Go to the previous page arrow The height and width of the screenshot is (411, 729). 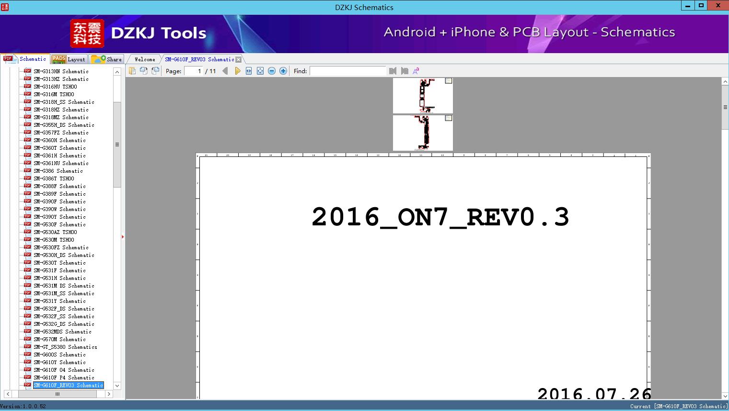click(225, 71)
